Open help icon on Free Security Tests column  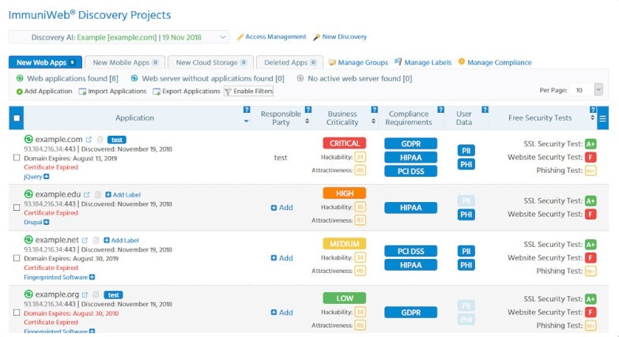pos(593,110)
